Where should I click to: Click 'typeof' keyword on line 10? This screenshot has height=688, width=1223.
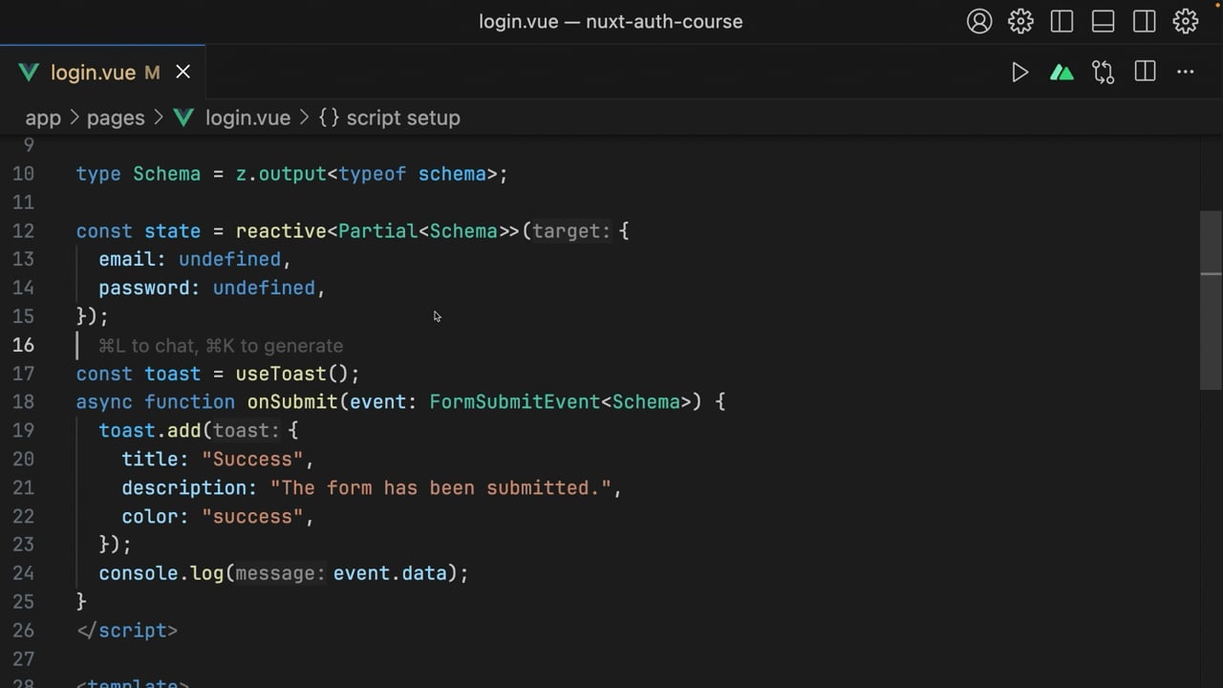pyautogui.click(x=373, y=174)
